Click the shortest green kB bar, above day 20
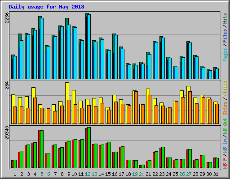The height and width of the screenshot is (179, 230). coord(143,166)
